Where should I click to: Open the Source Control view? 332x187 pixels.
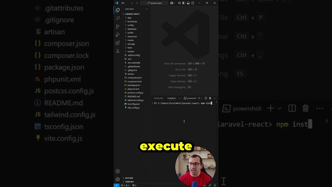tap(118, 26)
